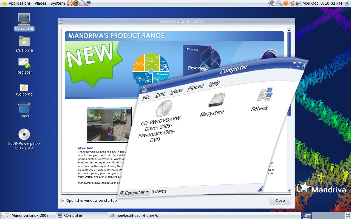Open the Edit menu in Computer window
This screenshot has height=219, width=351.
pyautogui.click(x=160, y=95)
